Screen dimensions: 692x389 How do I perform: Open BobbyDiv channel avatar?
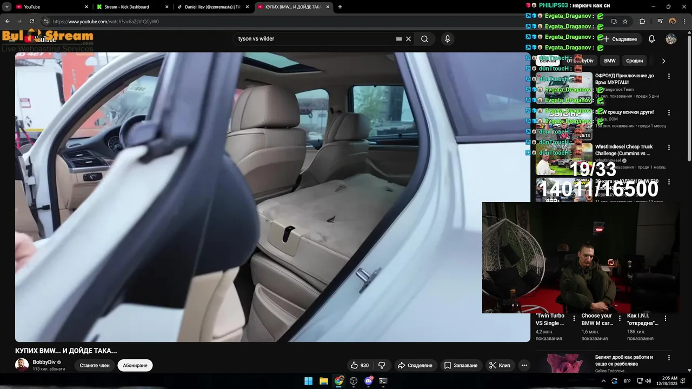(x=22, y=365)
